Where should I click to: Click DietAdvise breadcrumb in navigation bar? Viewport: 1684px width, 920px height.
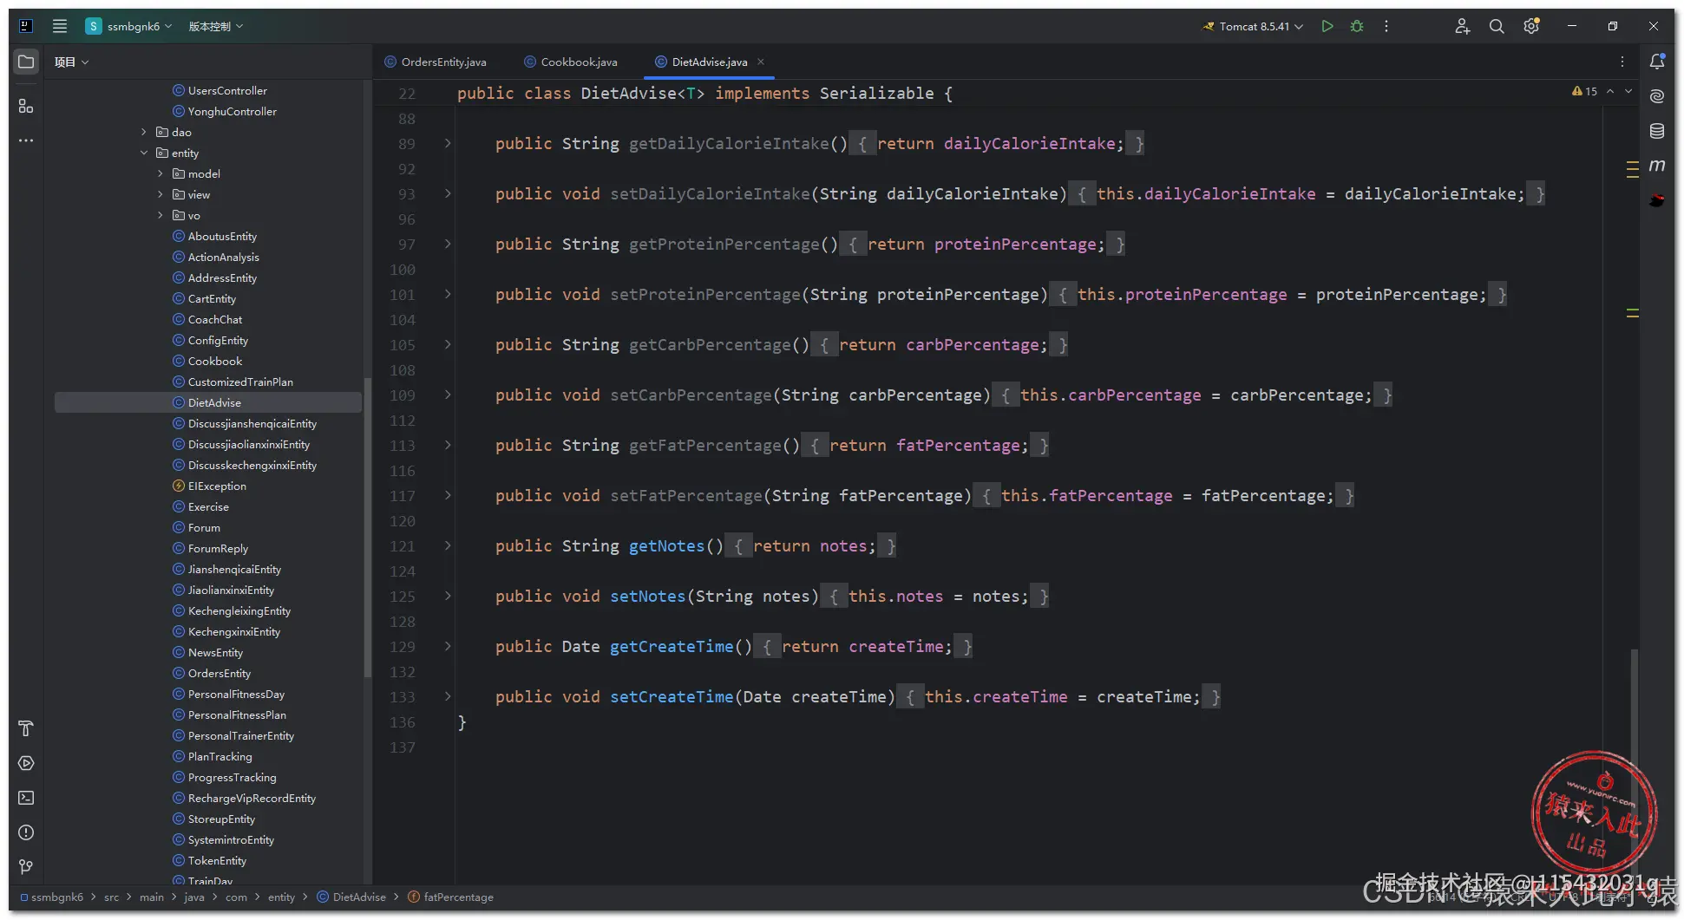(x=351, y=897)
